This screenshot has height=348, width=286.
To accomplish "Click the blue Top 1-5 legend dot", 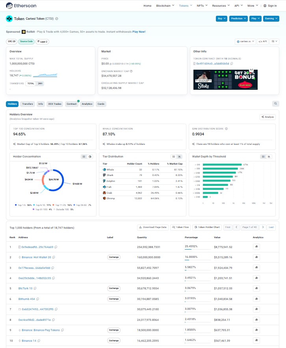I will tap(16, 205).
